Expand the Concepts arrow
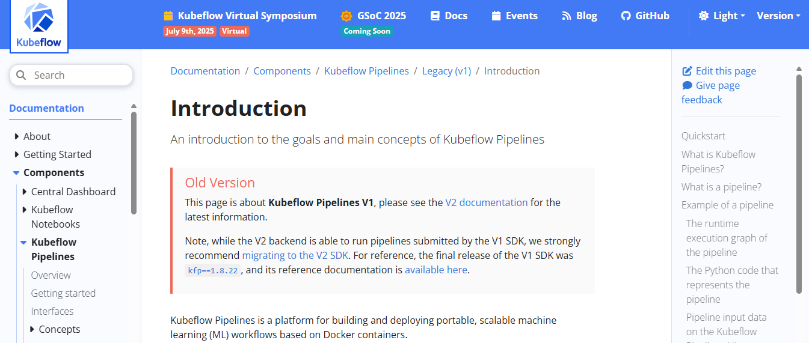Screen dimensions: 809x343 (x=32, y=329)
